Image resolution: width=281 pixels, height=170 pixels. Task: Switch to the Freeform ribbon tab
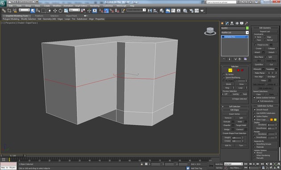tap(39, 16)
